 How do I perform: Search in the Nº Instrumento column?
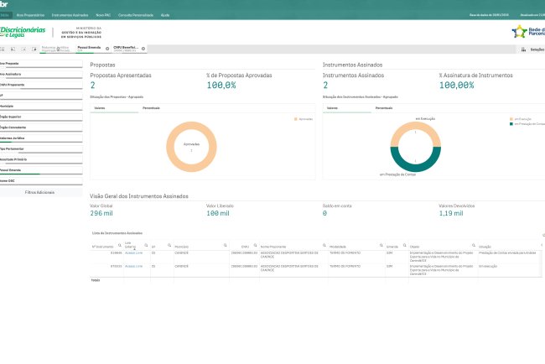coord(120,246)
